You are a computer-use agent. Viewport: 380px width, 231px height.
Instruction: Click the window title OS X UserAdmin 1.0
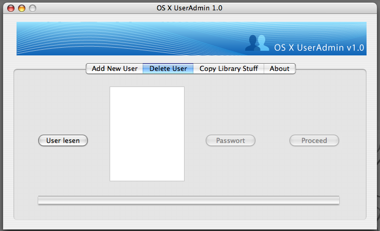click(190, 8)
